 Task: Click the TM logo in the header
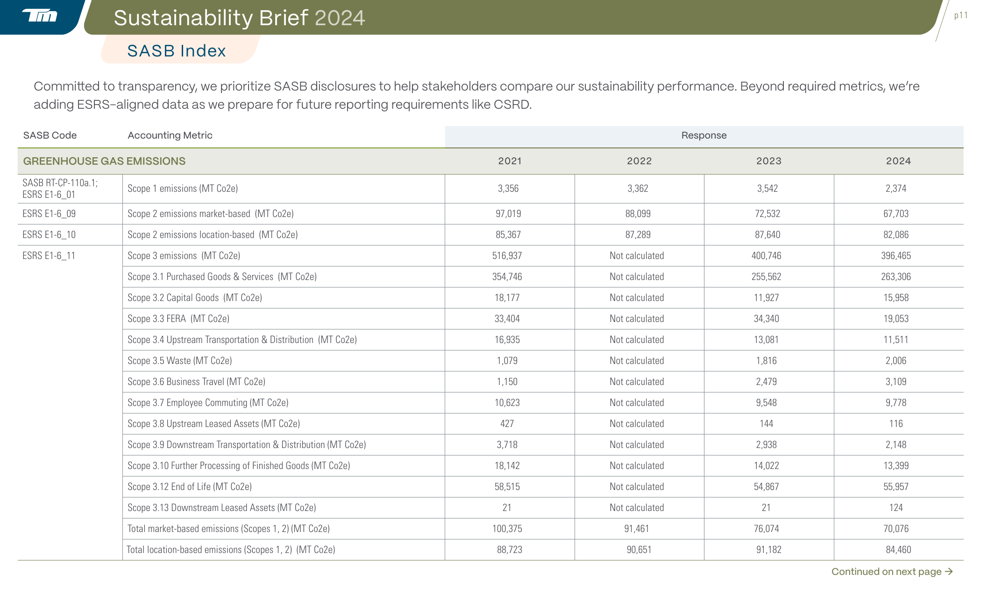40,16
